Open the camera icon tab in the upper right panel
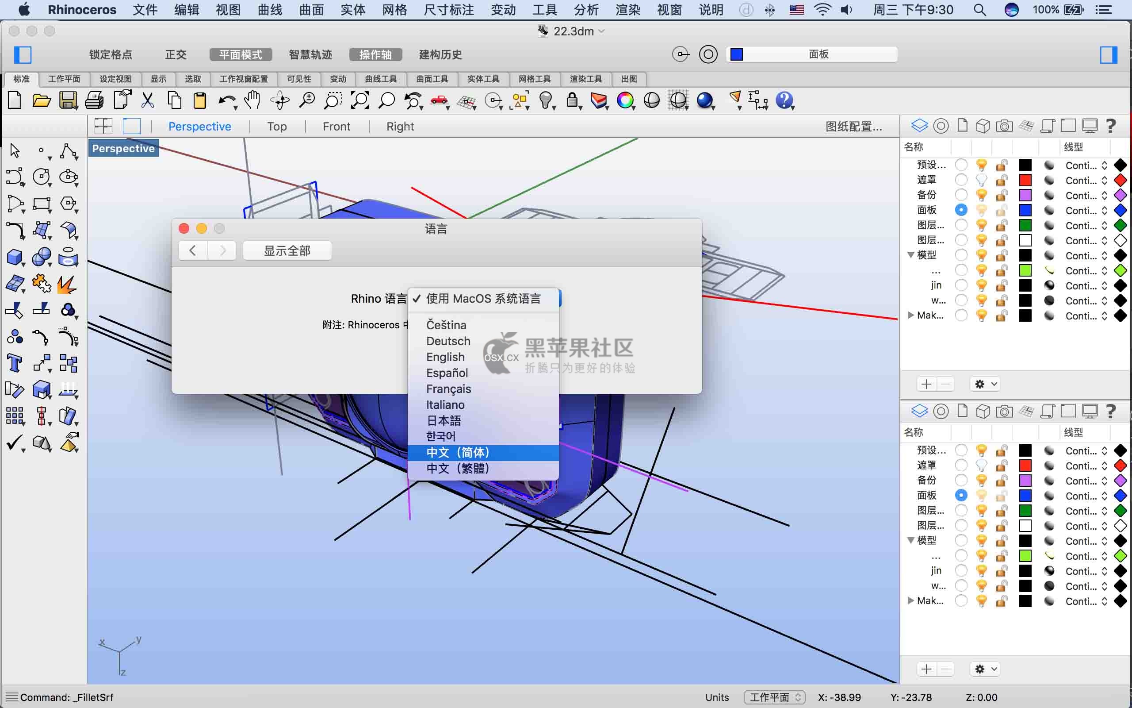1132x708 pixels. click(x=1004, y=126)
